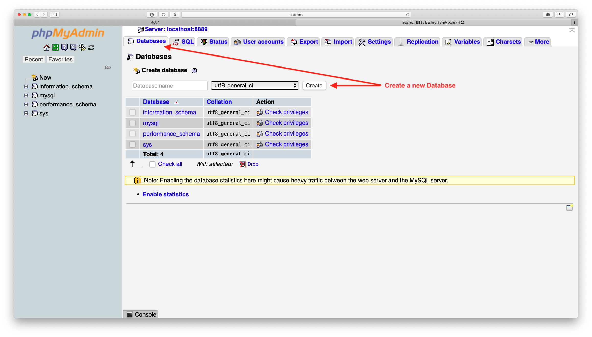Screen dimensions: 592x337
Task: Open the Variables tab
Action: coord(462,42)
